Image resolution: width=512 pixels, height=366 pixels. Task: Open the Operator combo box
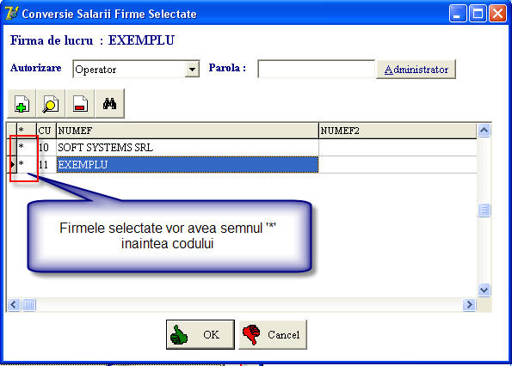(136, 69)
